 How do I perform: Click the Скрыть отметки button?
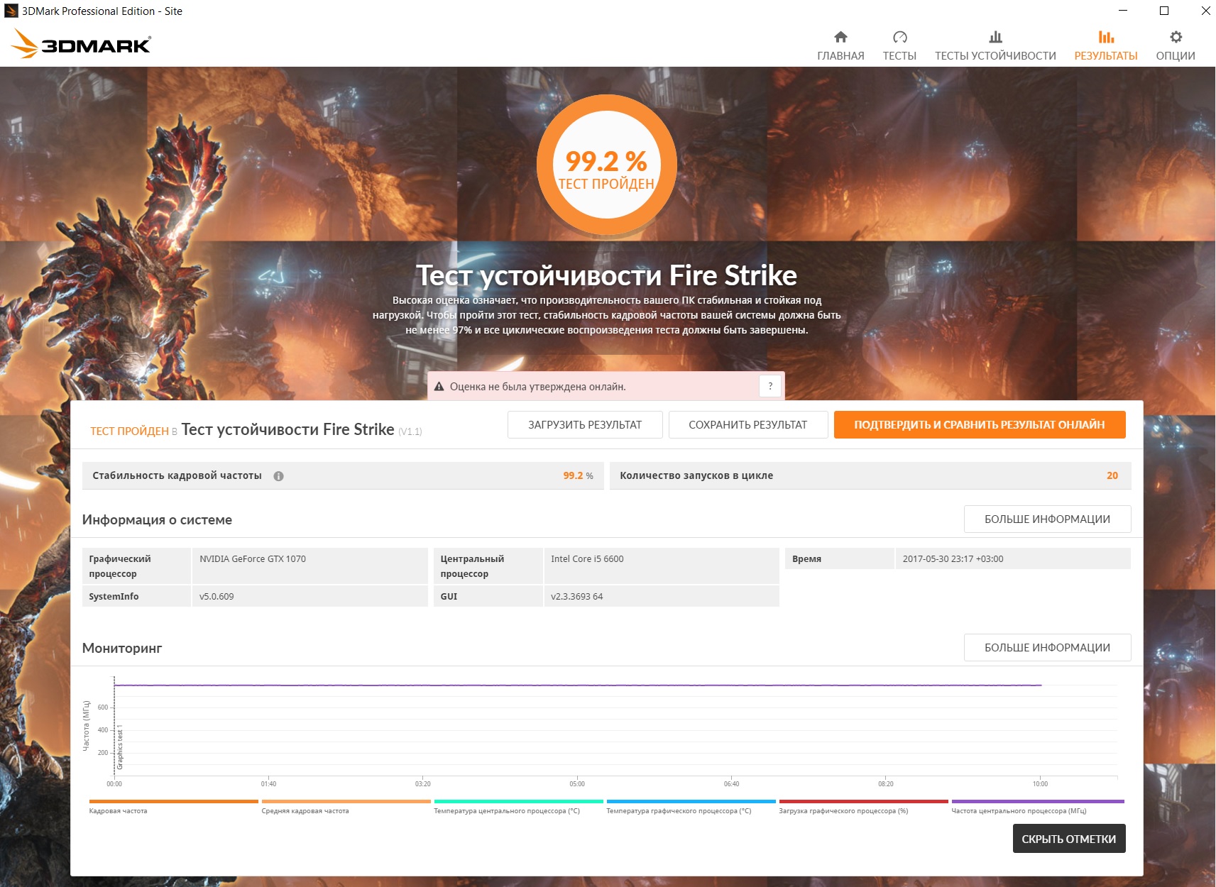(x=1068, y=839)
